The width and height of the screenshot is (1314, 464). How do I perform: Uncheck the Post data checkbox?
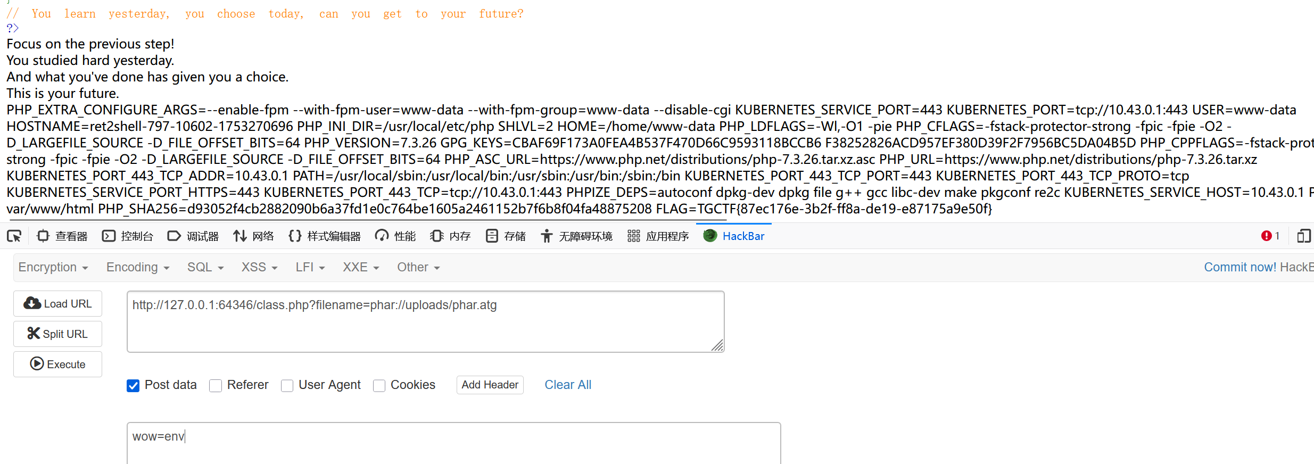click(x=133, y=385)
